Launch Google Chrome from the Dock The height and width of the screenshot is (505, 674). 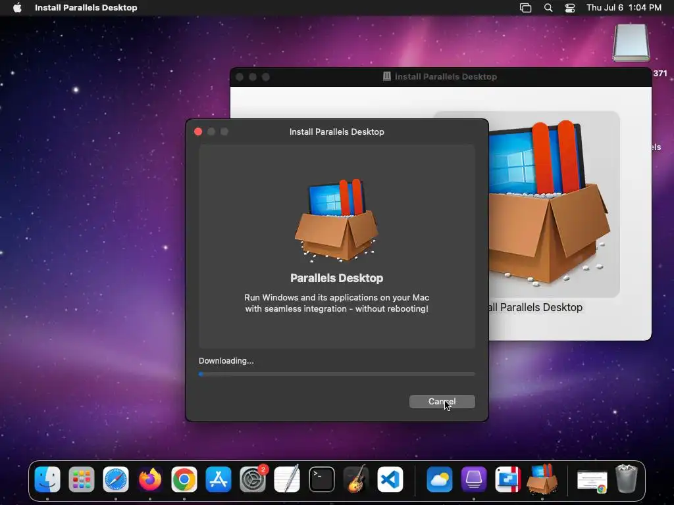point(184,479)
